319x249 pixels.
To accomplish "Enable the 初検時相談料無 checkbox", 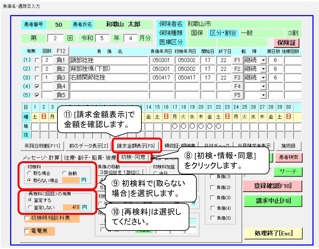I will 27,218.
